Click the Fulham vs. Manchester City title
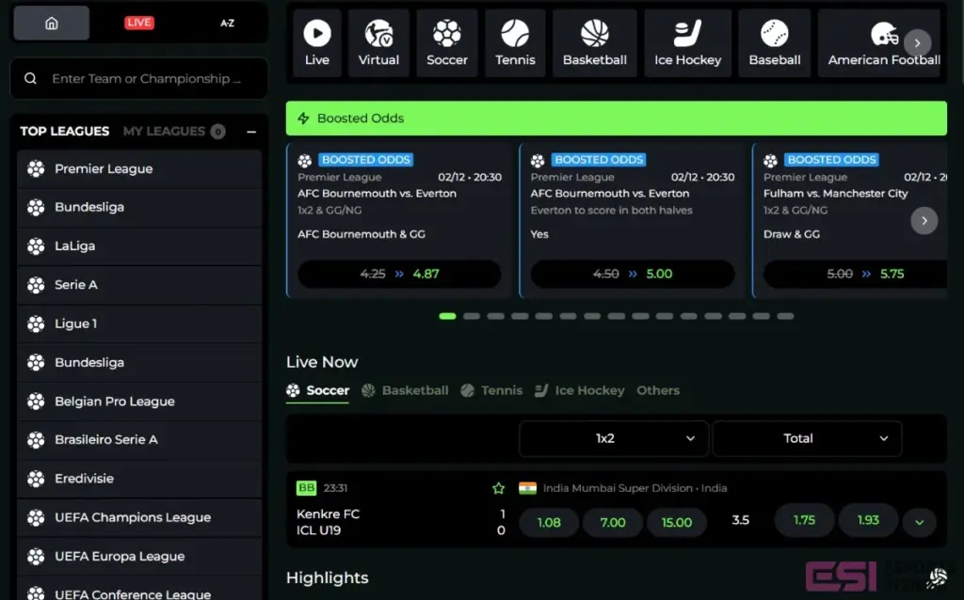 pyautogui.click(x=836, y=194)
